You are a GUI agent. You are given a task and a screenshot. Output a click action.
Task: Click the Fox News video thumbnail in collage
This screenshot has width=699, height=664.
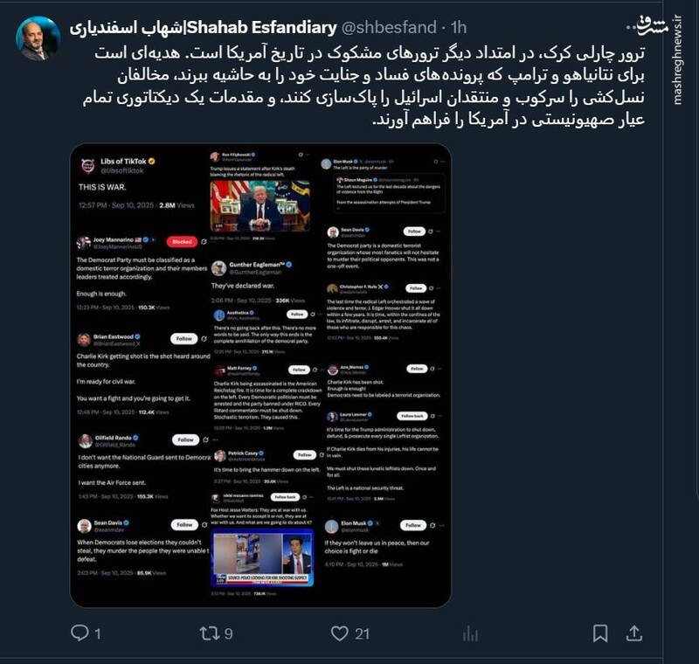262,557
